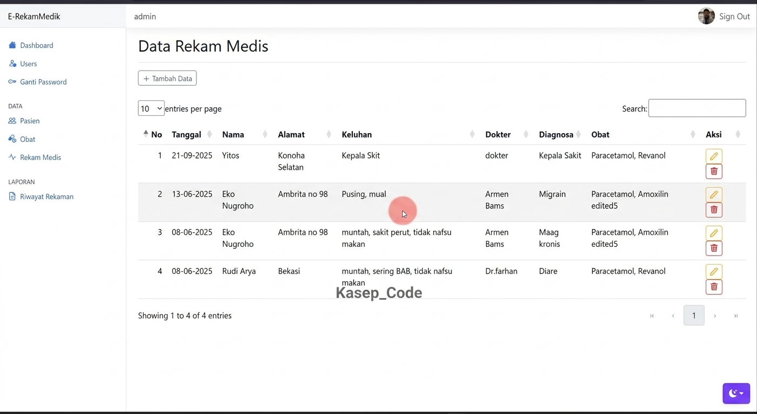Image resolution: width=757 pixels, height=414 pixels.
Task: Click Tambah Data button
Action: pyautogui.click(x=167, y=78)
